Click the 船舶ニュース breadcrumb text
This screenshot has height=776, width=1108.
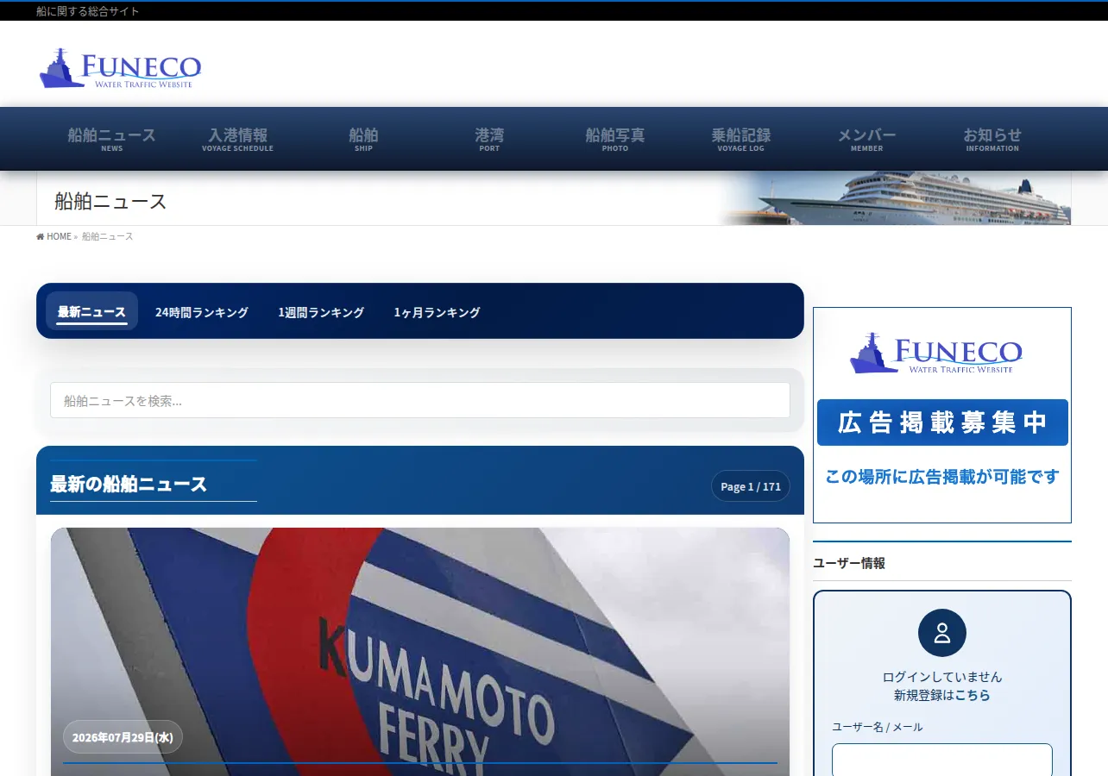tap(108, 236)
